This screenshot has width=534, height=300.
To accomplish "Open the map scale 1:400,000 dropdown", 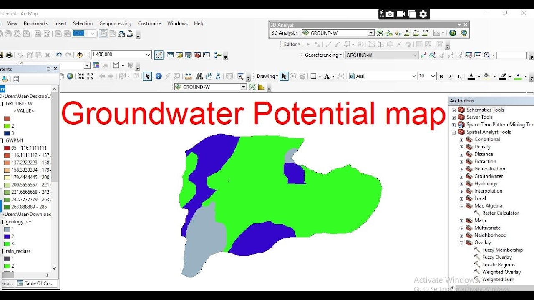I will pos(148,55).
